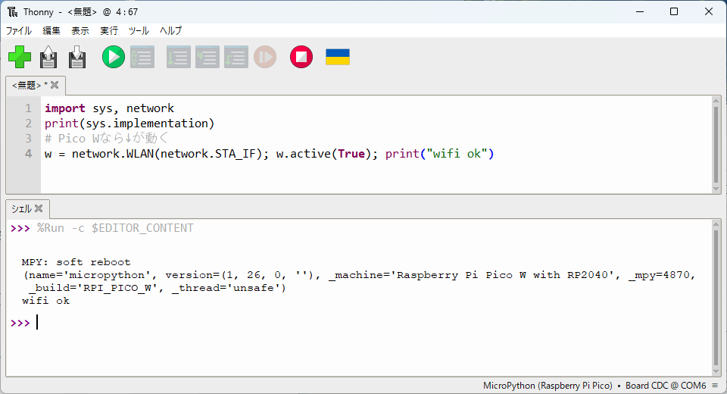Click the 'wifi ok' output line in shell
Viewport: 727px width, 394px height.
tap(46, 301)
